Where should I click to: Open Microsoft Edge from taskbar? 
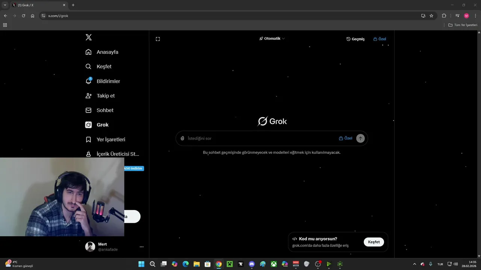(186, 264)
